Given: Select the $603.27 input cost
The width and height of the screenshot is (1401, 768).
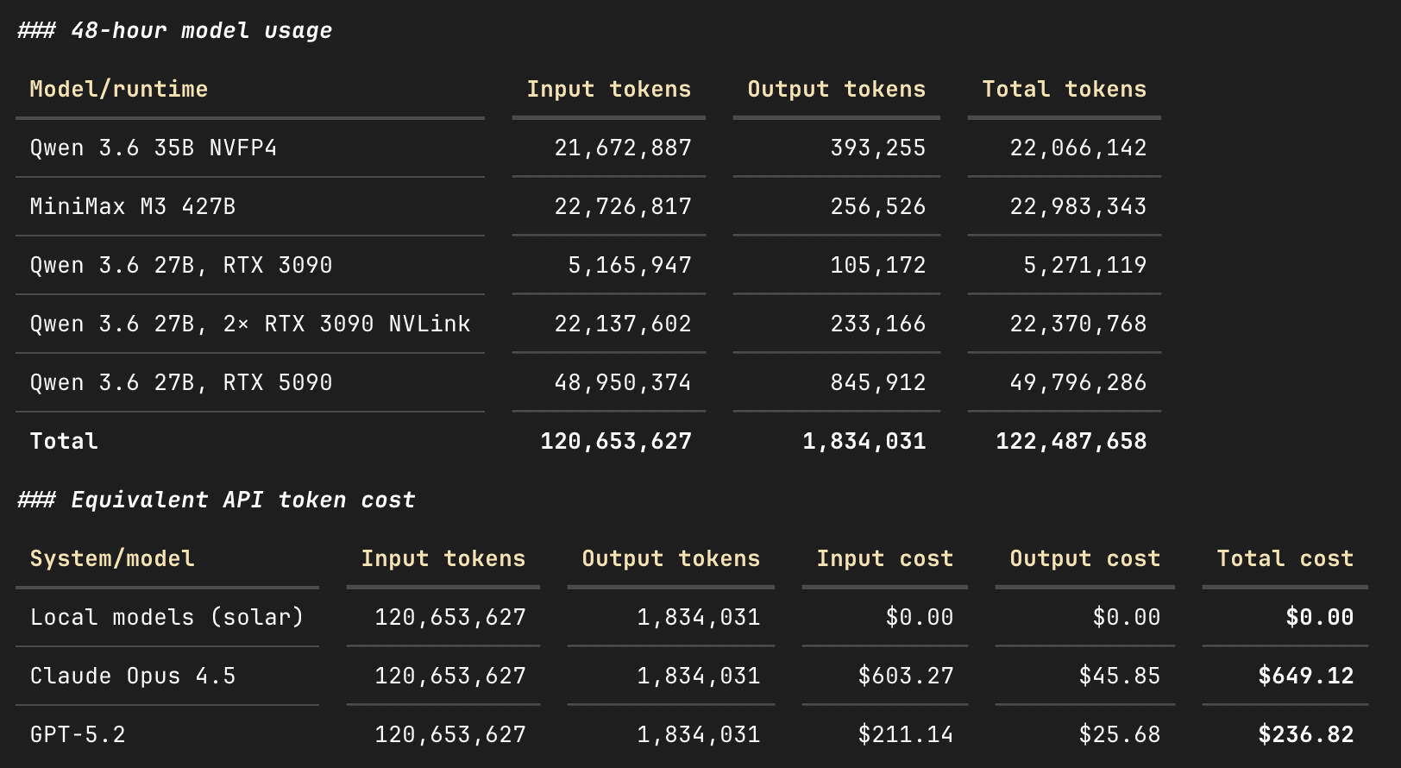Looking at the screenshot, I should pos(906,676).
